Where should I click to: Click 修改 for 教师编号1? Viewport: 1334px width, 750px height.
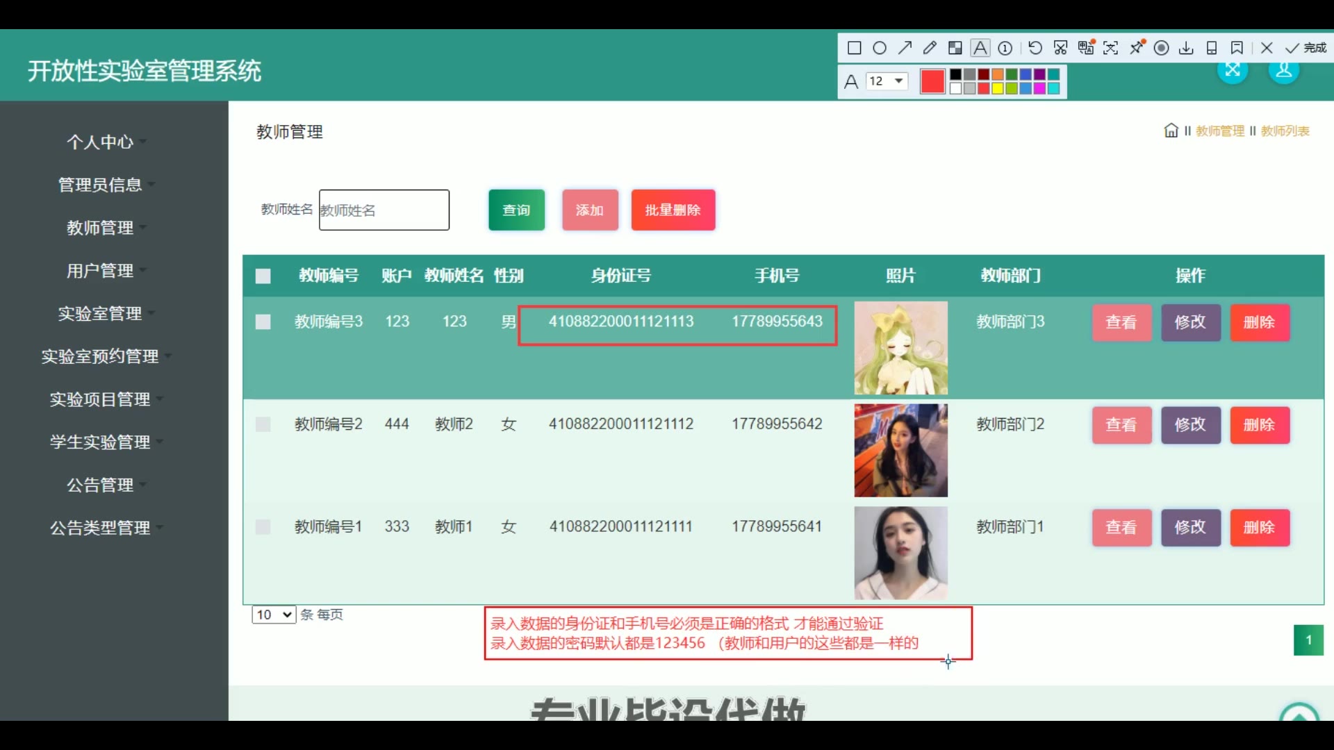click(1190, 527)
